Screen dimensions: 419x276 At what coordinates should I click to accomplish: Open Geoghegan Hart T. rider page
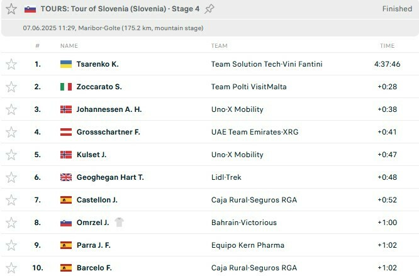coord(110,177)
